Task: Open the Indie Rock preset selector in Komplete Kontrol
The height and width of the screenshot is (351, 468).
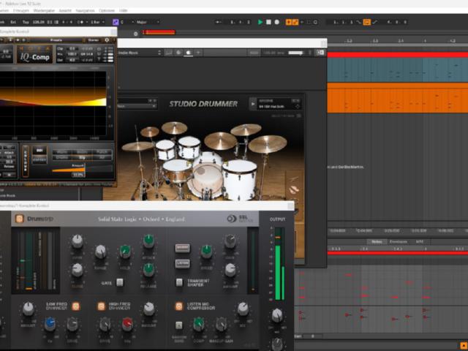Action: click(140, 53)
